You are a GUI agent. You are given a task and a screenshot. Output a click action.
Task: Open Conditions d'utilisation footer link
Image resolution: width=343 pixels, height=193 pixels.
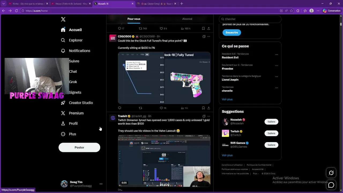(x=232, y=165)
